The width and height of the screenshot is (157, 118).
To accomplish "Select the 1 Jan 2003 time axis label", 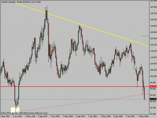I will [93, 116].
